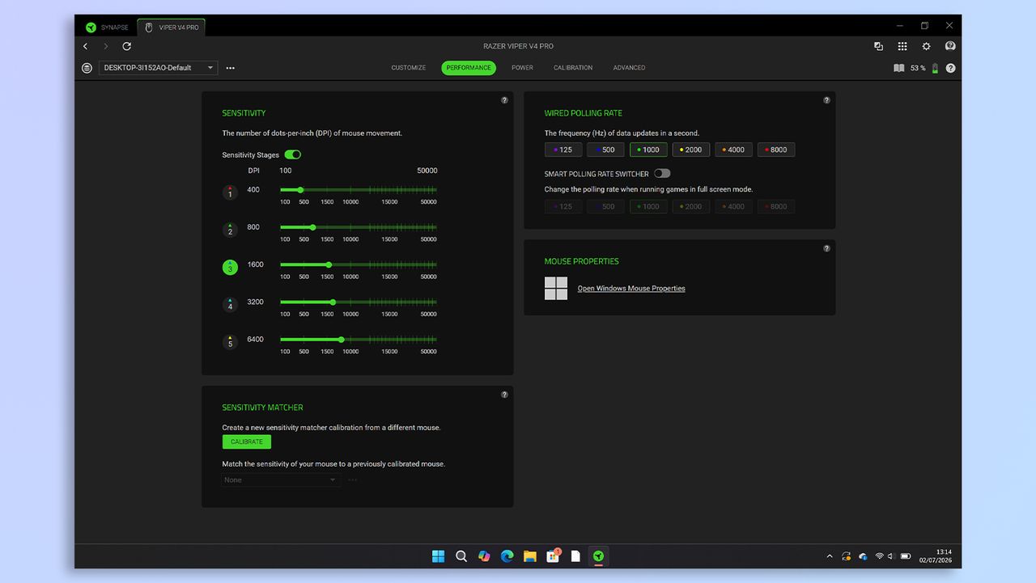The image size is (1036, 583).
Task: Show help for the Sensitivity panel
Action: pos(504,100)
